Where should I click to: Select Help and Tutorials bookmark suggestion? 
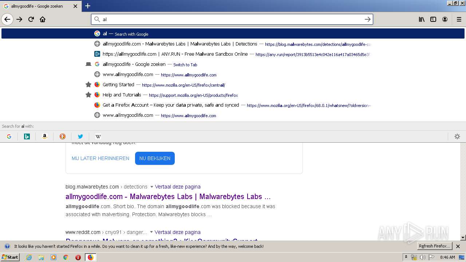click(233, 95)
